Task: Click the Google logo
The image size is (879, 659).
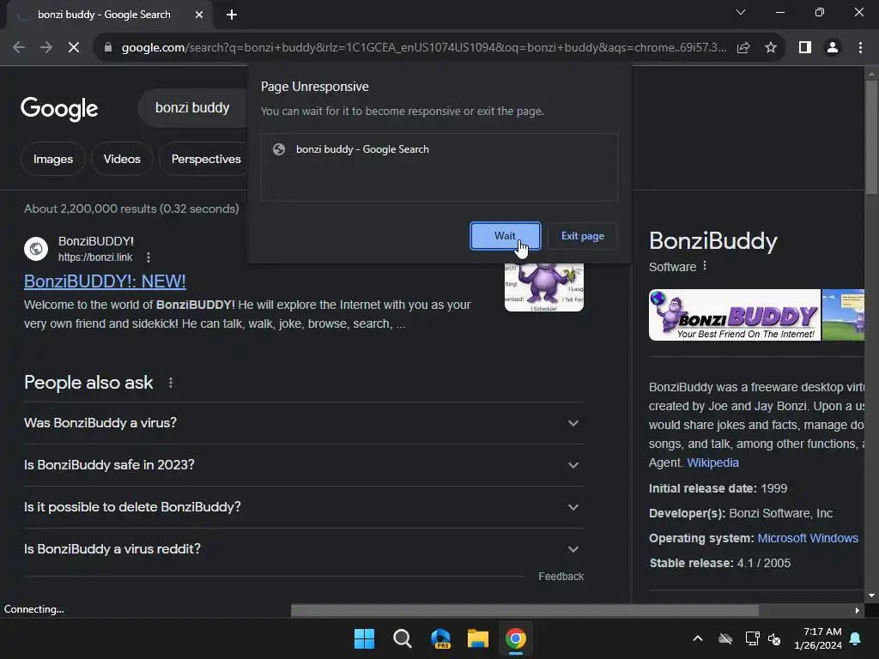Action: 59,109
